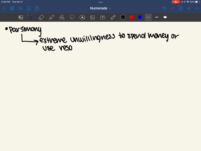Select the Laser pointer tool
The image size is (201, 151).
(x=113, y=17)
